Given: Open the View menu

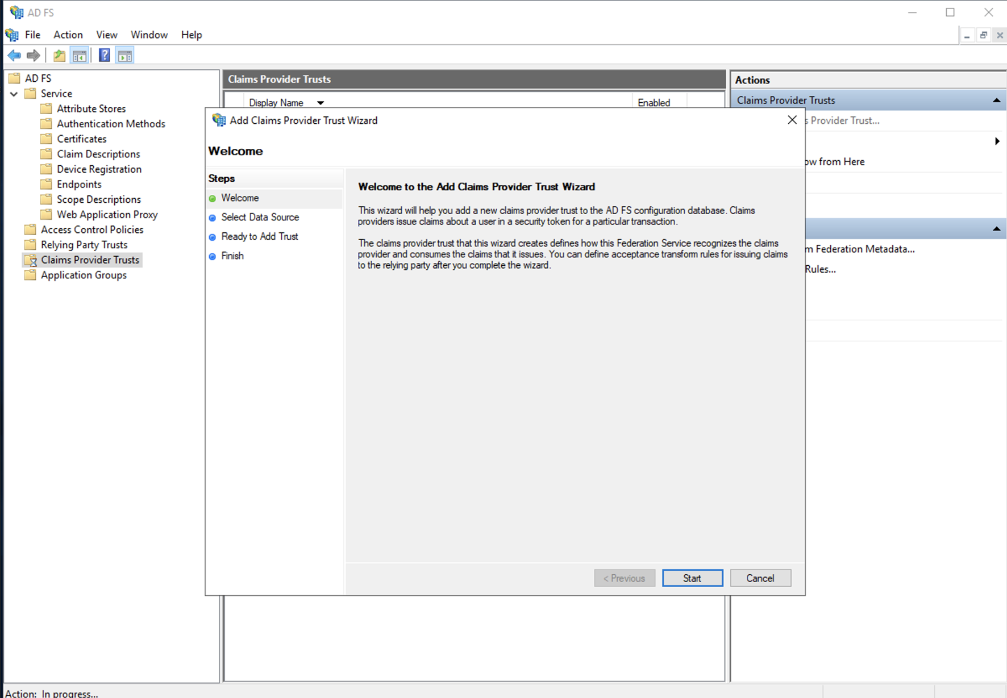Looking at the screenshot, I should [106, 35].
